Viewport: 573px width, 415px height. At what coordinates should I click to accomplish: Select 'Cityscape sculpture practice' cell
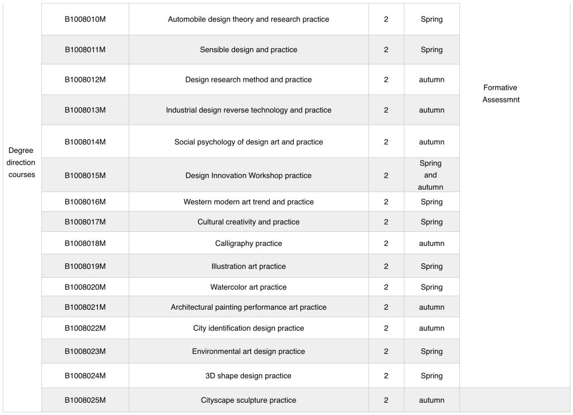pos(248,400)
